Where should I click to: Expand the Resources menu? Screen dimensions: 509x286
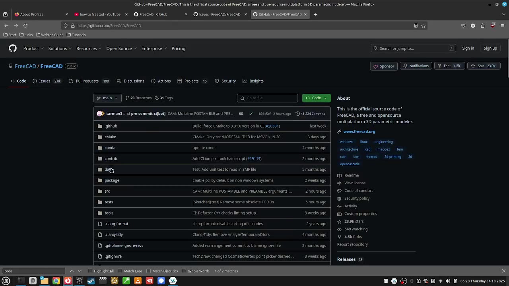point(89,48)
